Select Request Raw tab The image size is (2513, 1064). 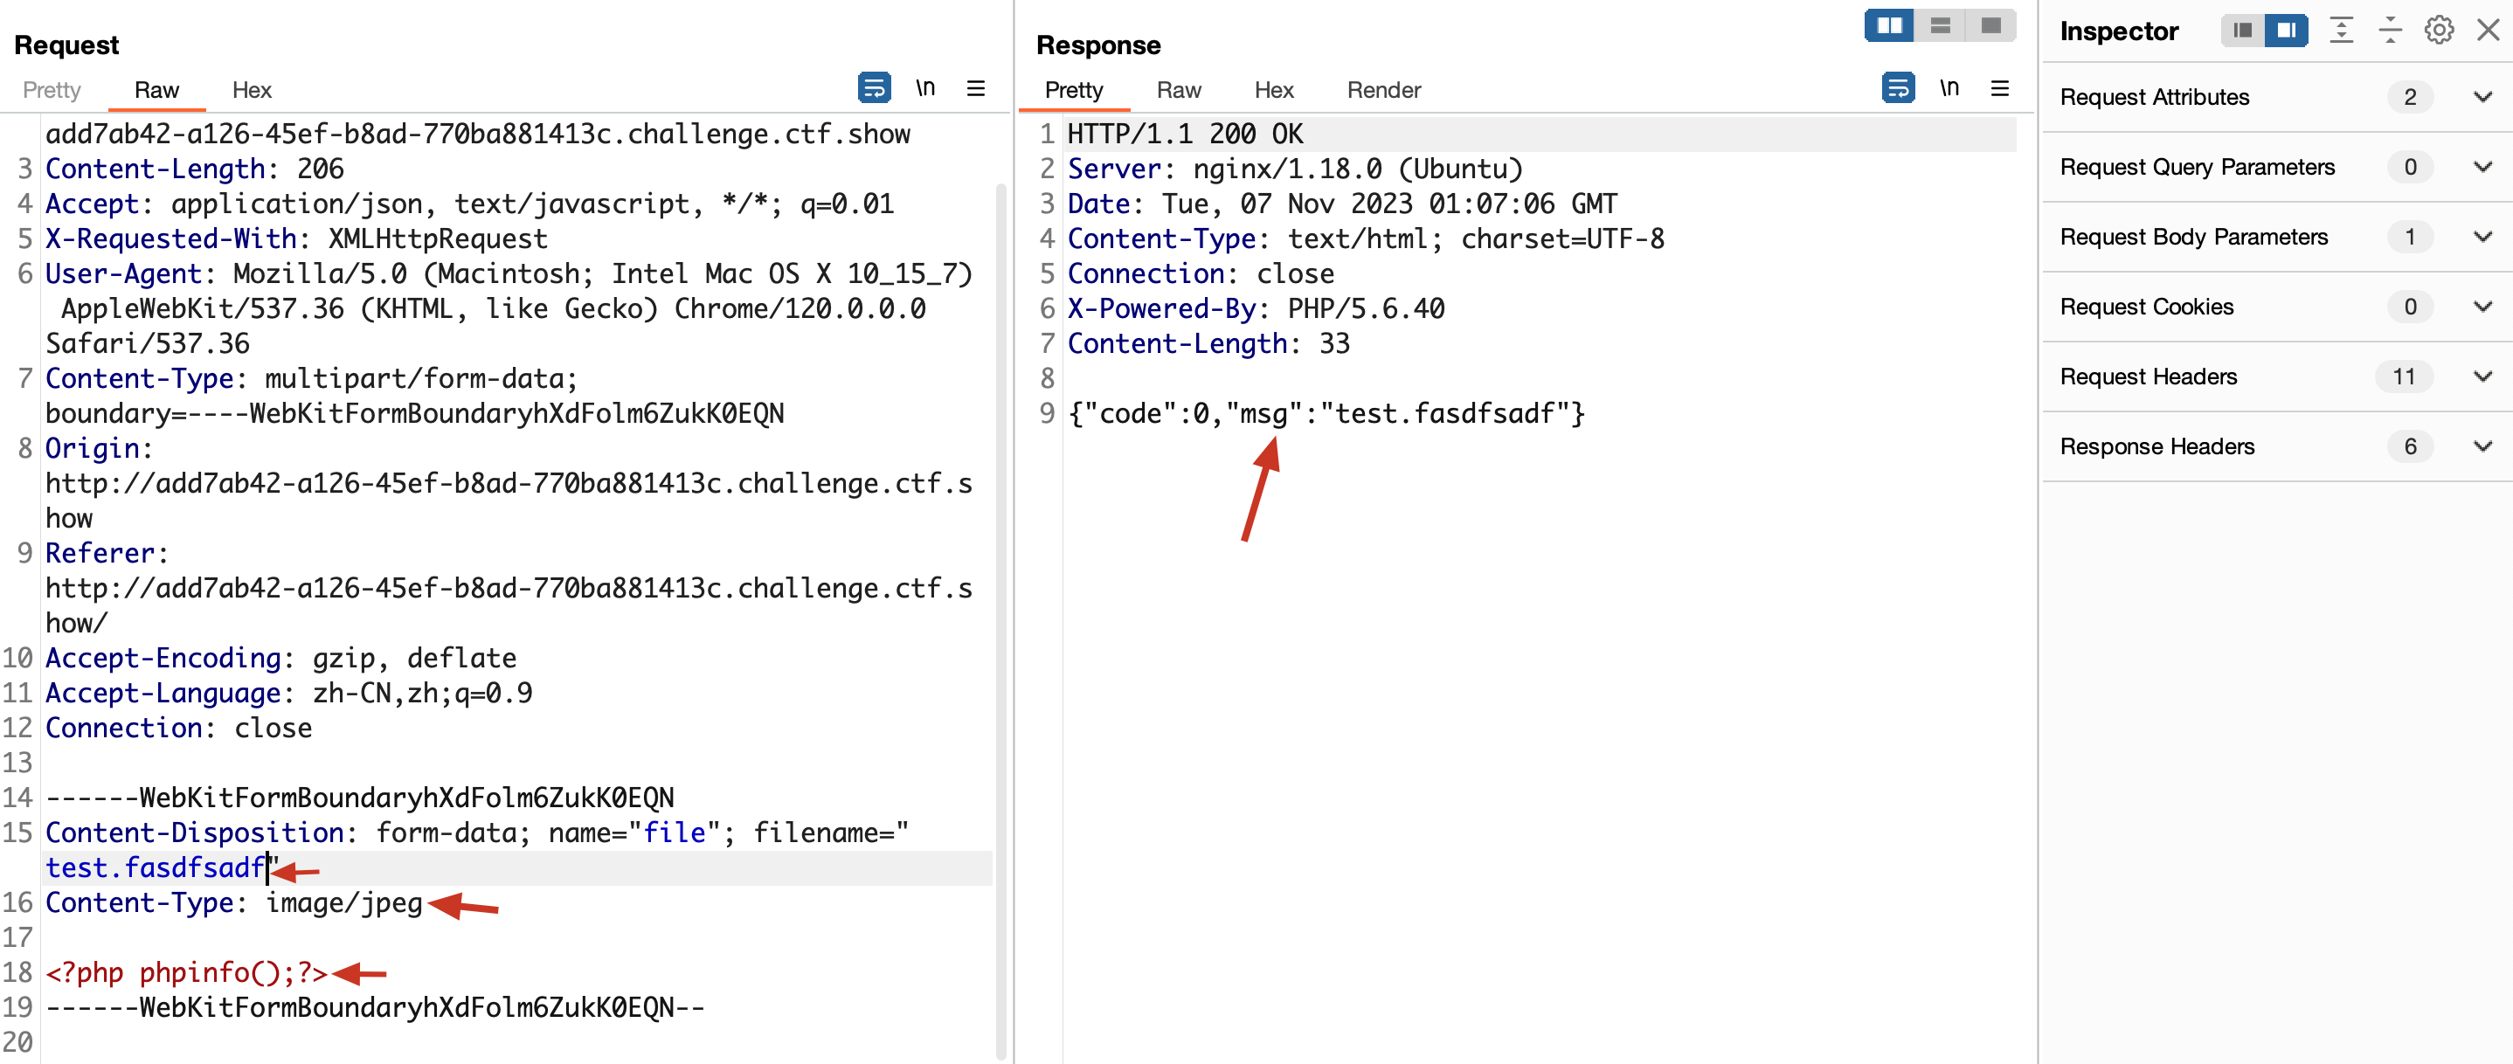click(156, 90)
